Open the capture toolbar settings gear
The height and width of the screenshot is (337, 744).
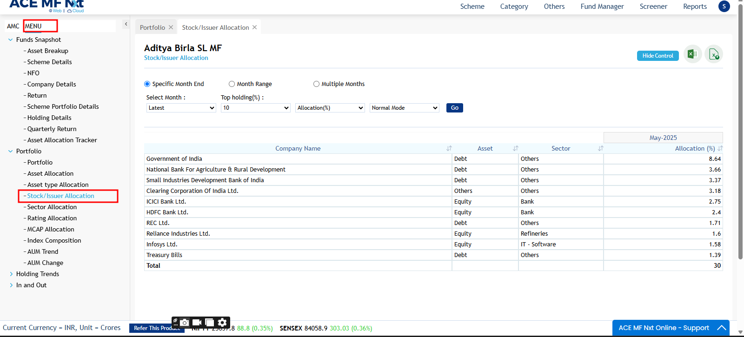point(222,323)
